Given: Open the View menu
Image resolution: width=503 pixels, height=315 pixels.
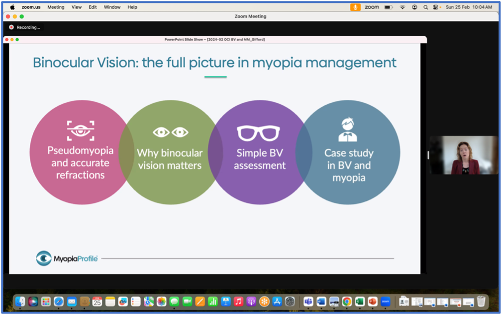Looking at the screenshot, I should (76, 7).
